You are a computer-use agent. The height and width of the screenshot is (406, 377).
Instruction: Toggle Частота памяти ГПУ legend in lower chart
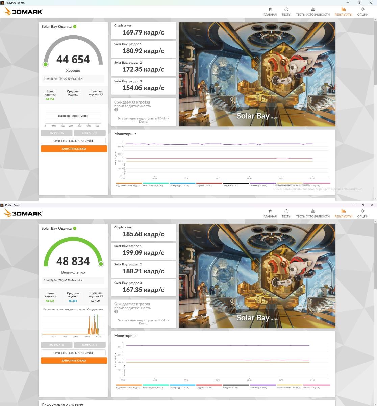tap(289, 386)
